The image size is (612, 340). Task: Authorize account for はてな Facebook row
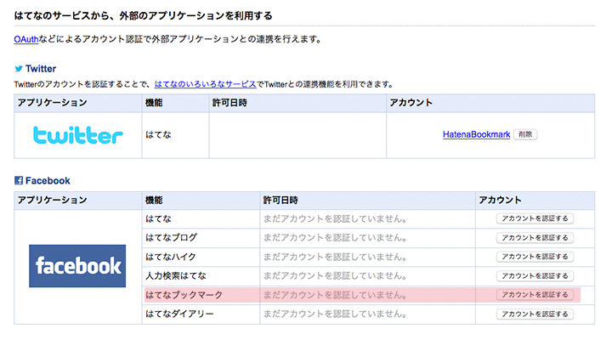pos(535,218)
